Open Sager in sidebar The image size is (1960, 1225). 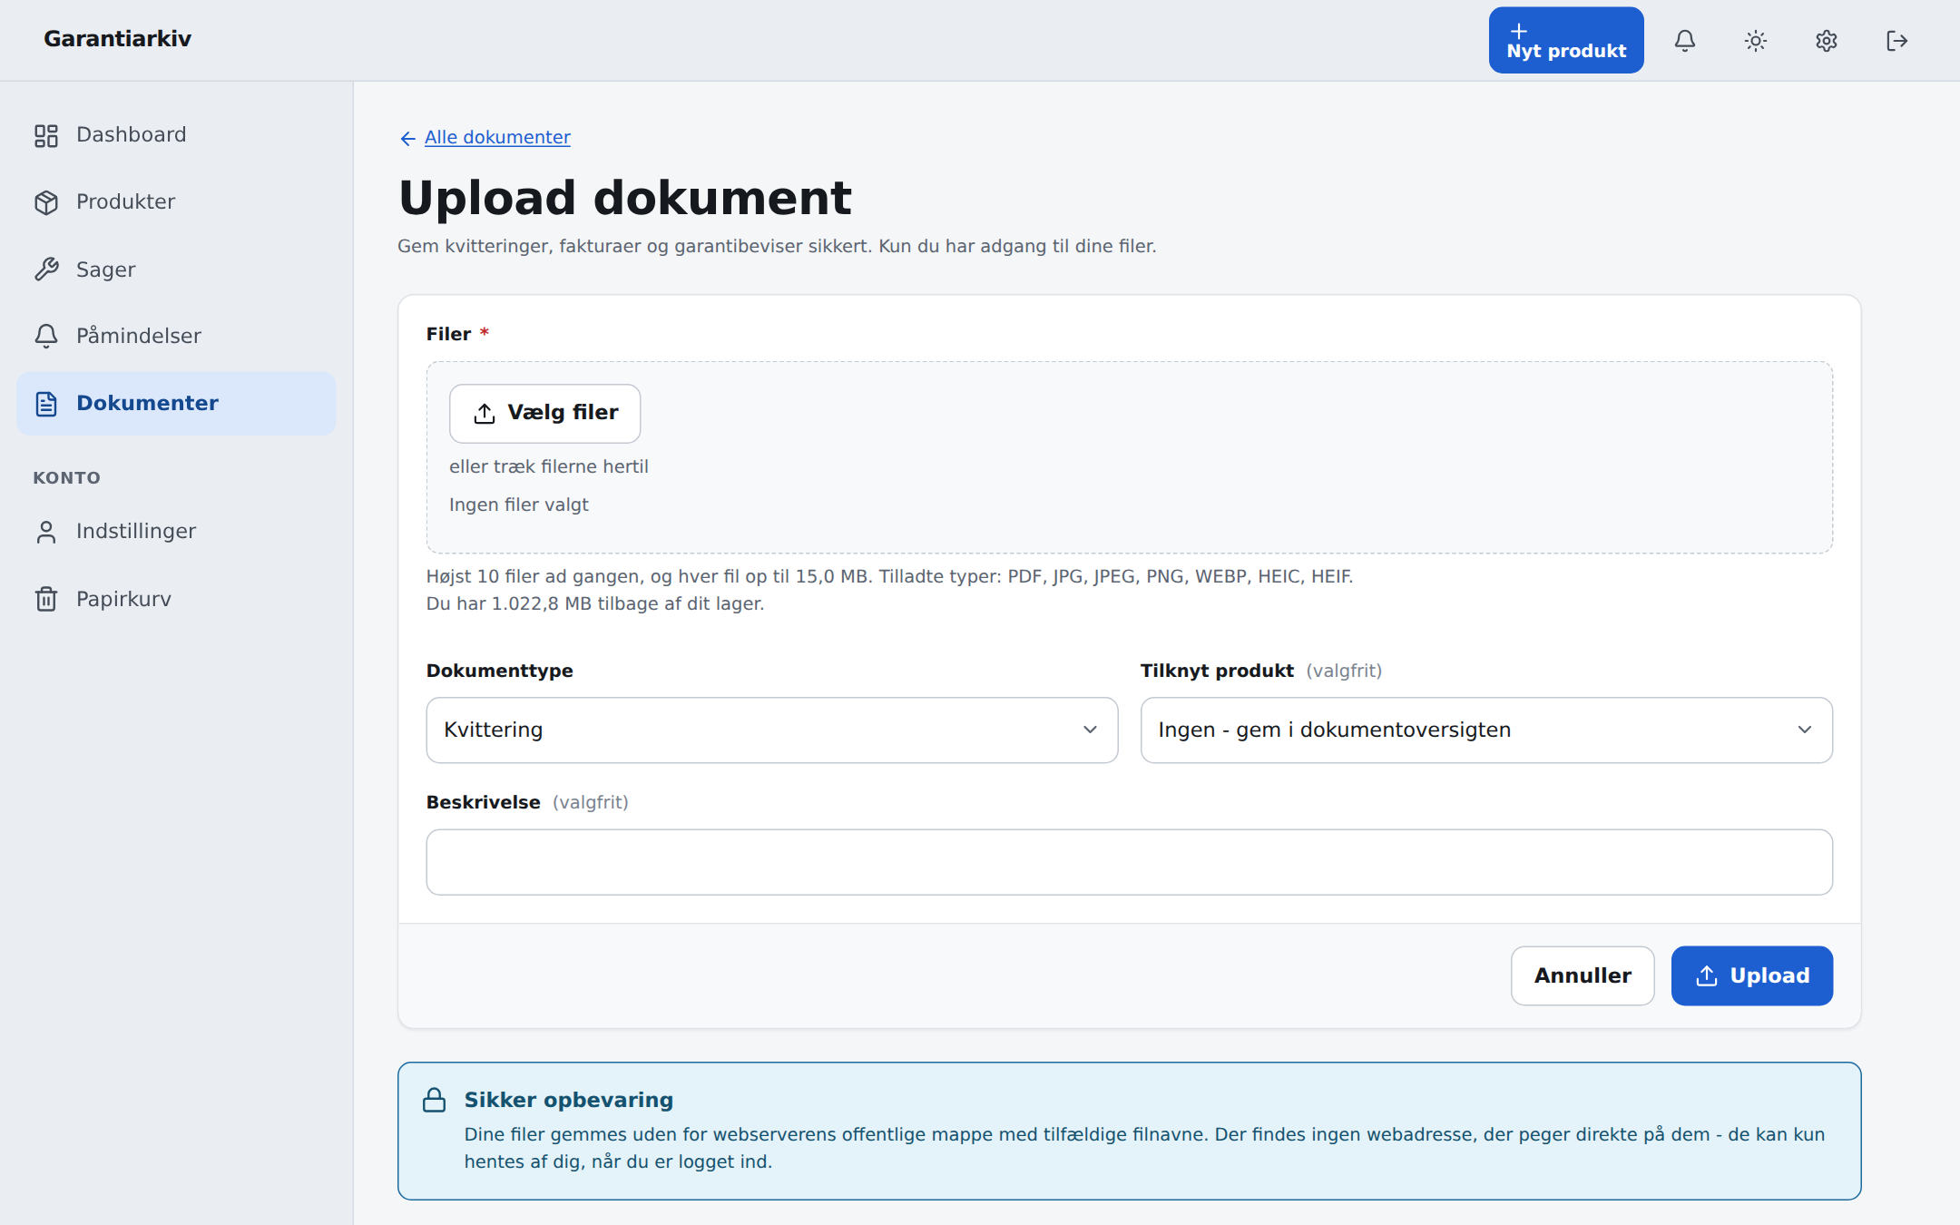coord(176,269)
